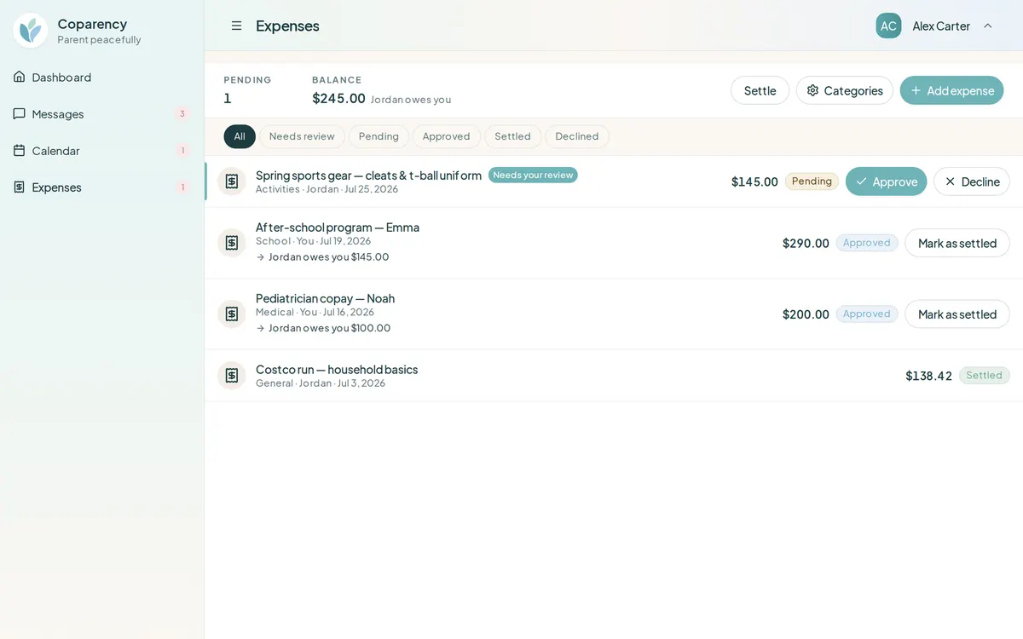Viewport: 1023px width, 639px height.
Task: Show Settled expenses filter
Action: (512, 136)
